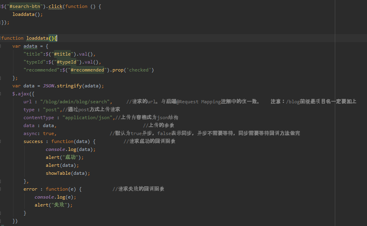Image resolution: width=367 pixels, height=226 pixels.
Task: Click the 'checked' string argument
Action: point(139,70)
